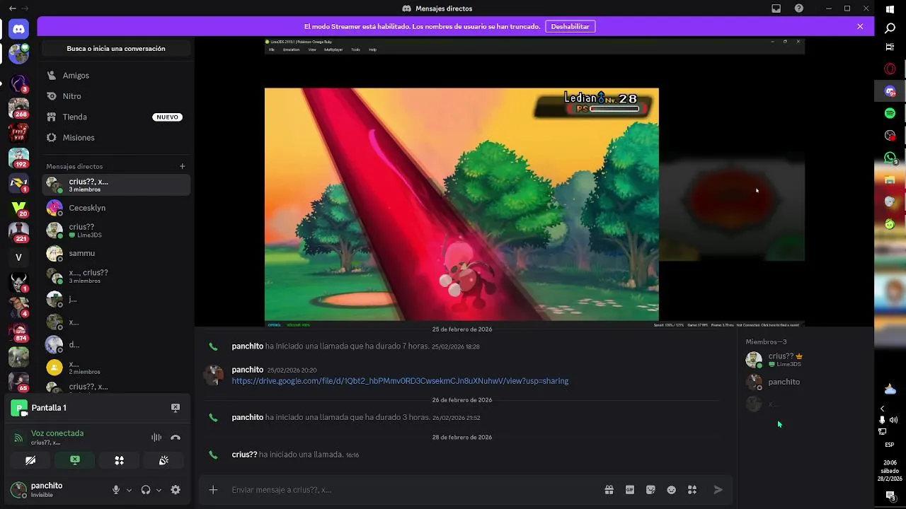Open the apps launcher in message bar
Screen dimensions: 906x509
(692, 490)
